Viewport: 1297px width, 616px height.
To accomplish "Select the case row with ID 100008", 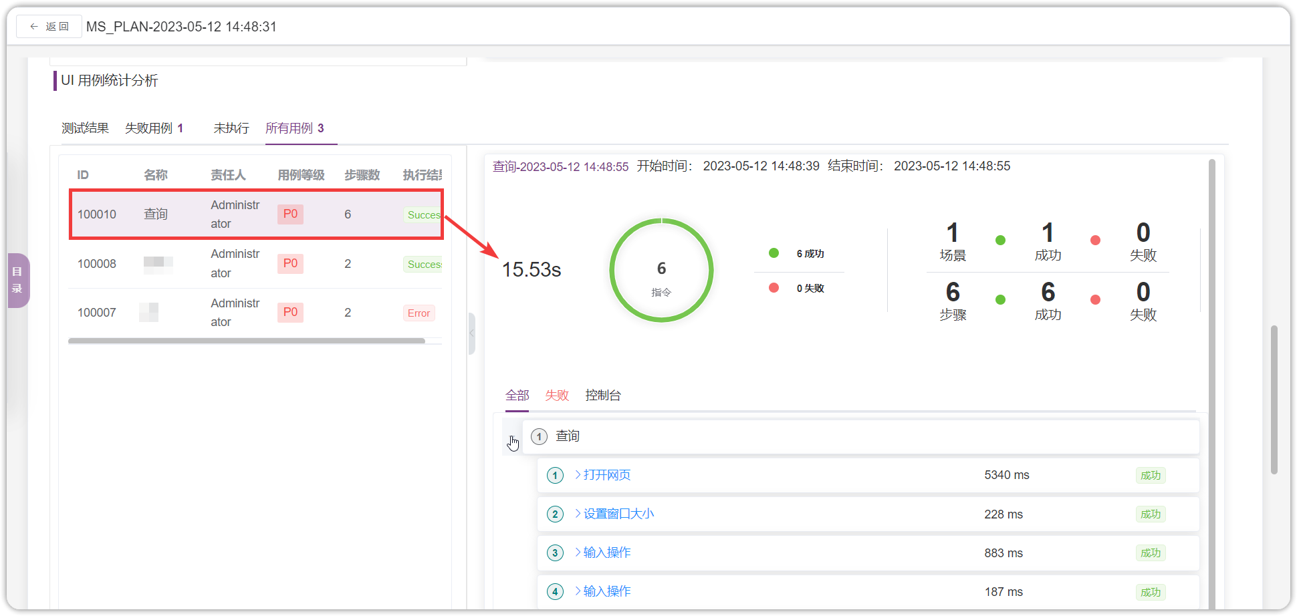I will (x=256, y=264).
